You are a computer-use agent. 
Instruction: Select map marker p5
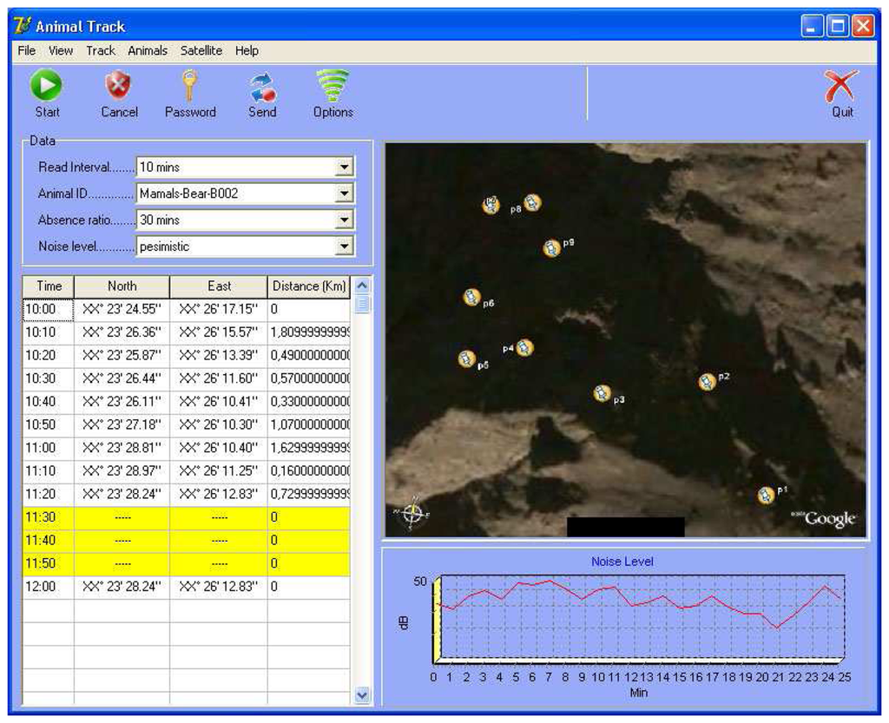(x=466, y=358)
